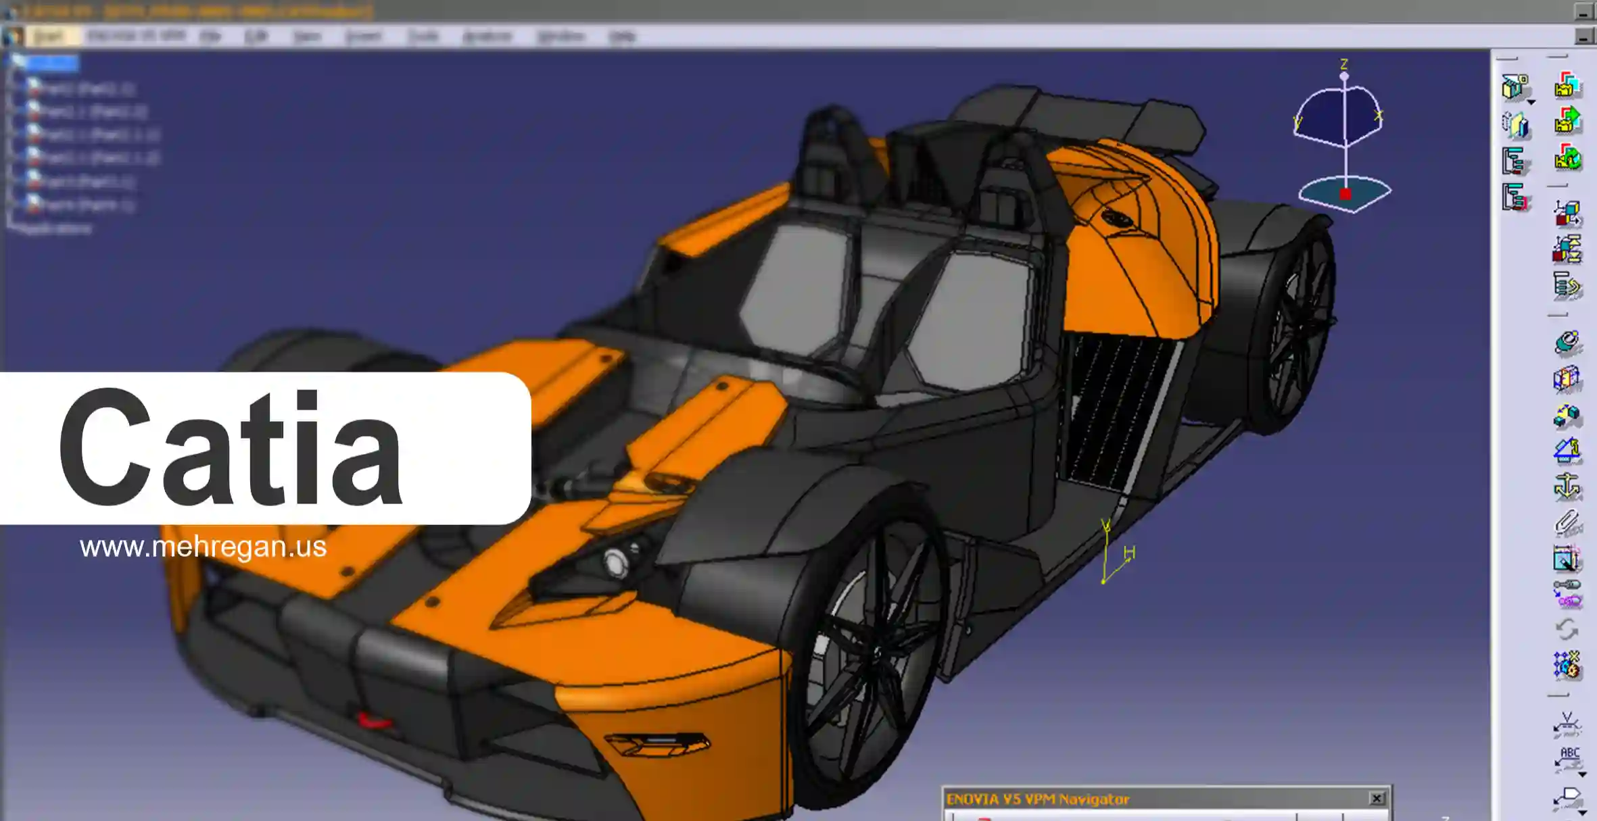Viewport: 1597px width, 821px height.
Task: Click the CATIA icon beside the Start menu
Action: tap(13, 36)
